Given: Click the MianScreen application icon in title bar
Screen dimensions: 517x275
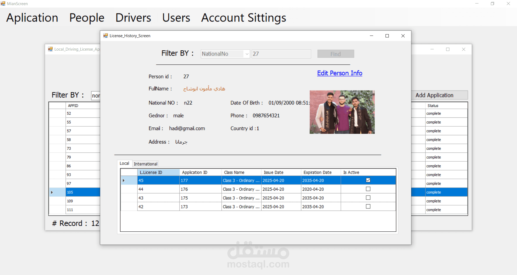Looking at the screenshot, I should coord(3,4).
